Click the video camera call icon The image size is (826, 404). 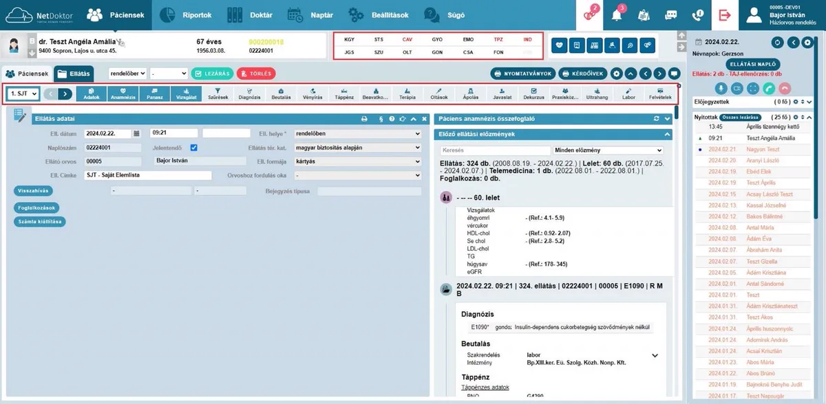tap(737, 88)
